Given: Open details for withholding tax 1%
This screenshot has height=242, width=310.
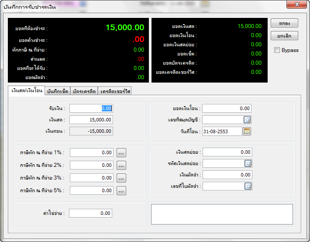Looking at the screenshot, I should tap(121, 153).
